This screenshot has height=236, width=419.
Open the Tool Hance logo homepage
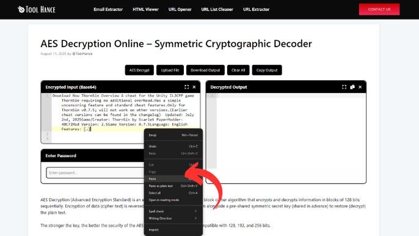37,10
